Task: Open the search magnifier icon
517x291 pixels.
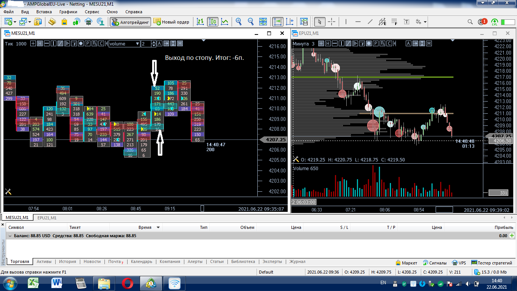Action: (x=470, y=22)
